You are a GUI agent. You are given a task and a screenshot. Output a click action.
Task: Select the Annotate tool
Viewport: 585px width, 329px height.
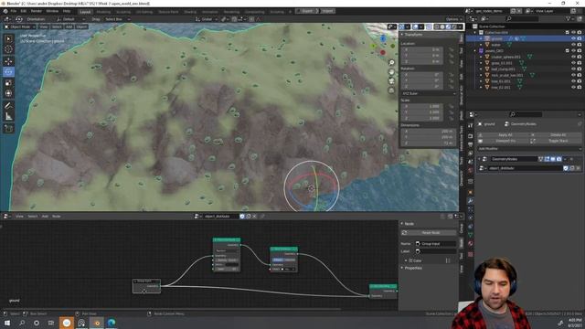tap(8, 106)
